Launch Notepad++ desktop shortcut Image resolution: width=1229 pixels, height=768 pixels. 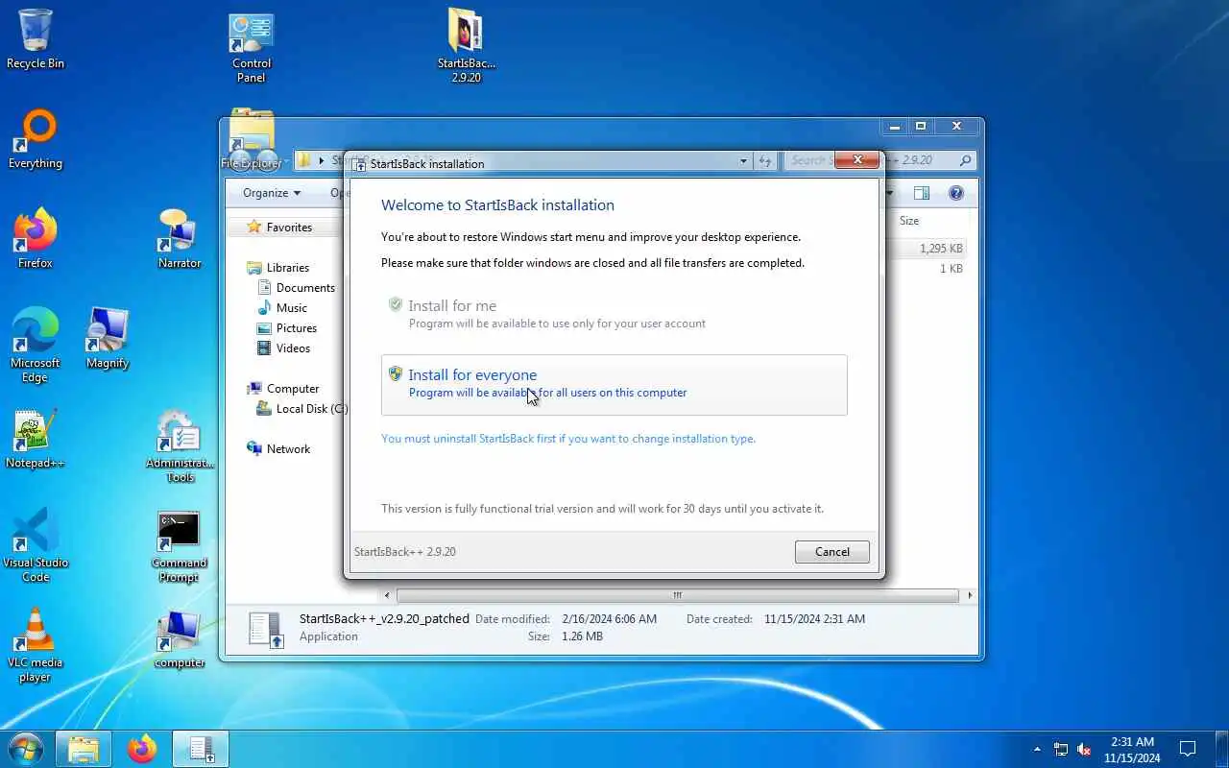[x=36, y=439]
